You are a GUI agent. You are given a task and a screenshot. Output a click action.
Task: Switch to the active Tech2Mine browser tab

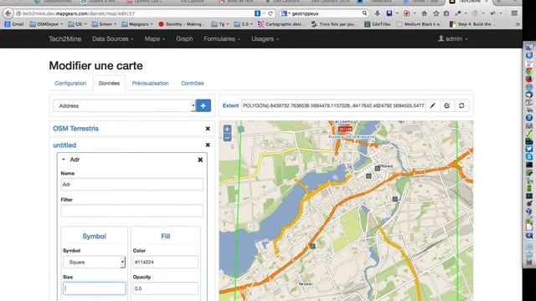[x=468, y=2]
